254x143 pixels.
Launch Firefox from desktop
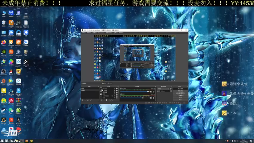[3, 43]
